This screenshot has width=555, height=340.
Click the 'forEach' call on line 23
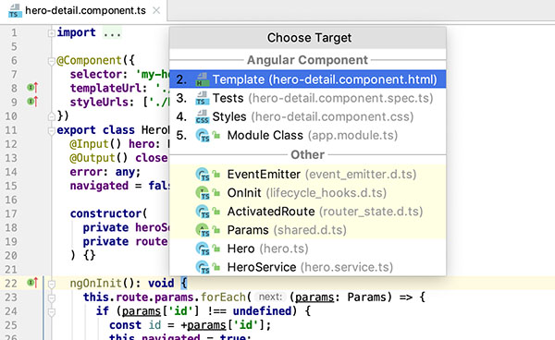click(x=223, y=297)
